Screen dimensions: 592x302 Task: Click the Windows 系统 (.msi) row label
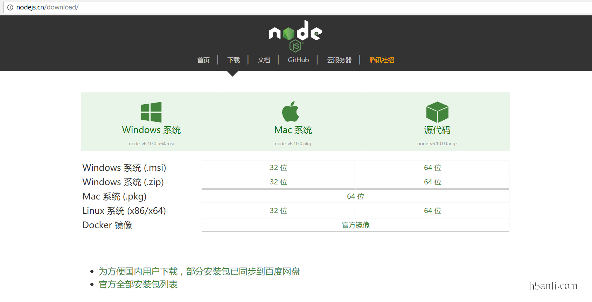124,168
